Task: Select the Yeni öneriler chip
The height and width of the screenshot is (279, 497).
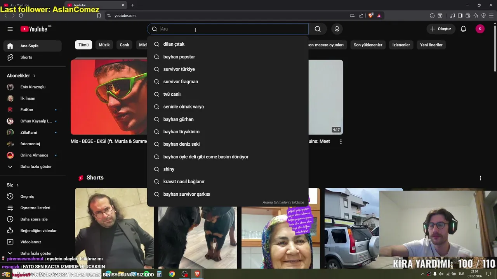Action: (431, 45)
